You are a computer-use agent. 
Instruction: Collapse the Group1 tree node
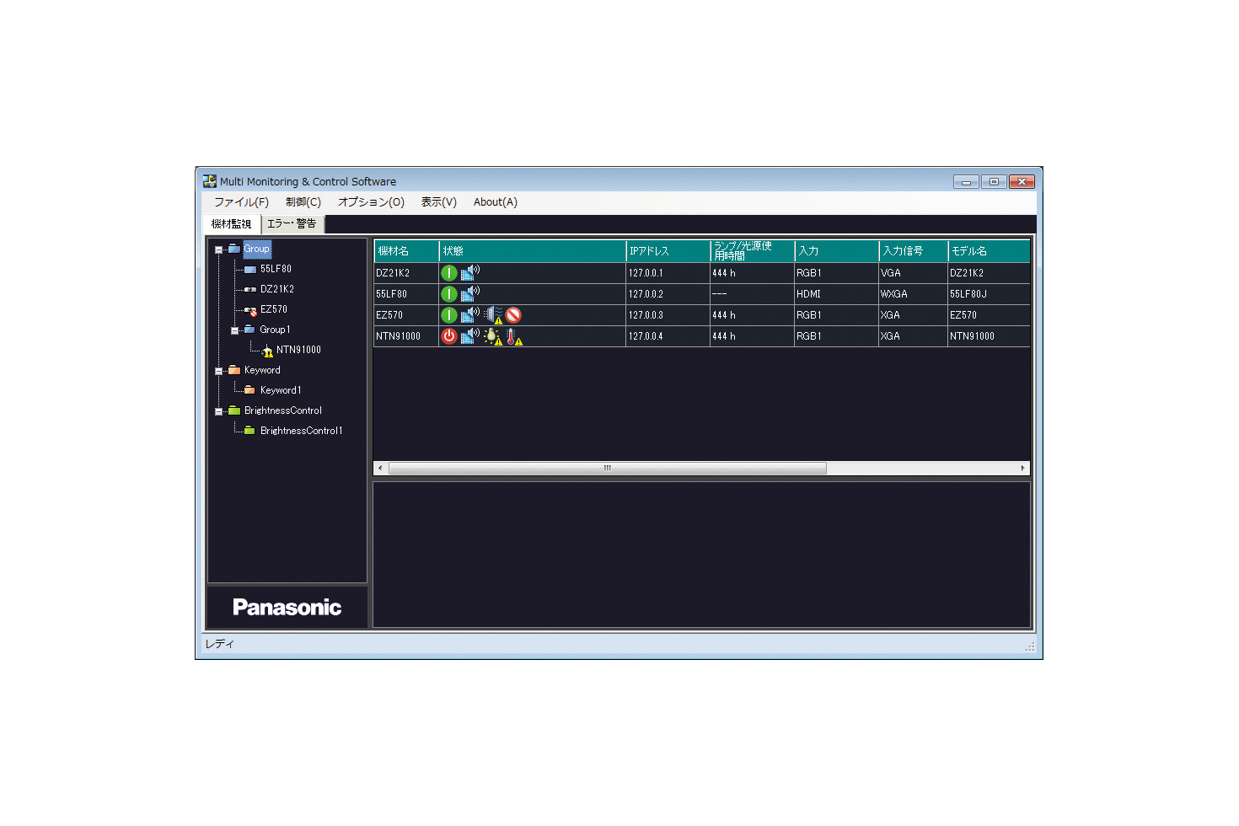(234, 330)
